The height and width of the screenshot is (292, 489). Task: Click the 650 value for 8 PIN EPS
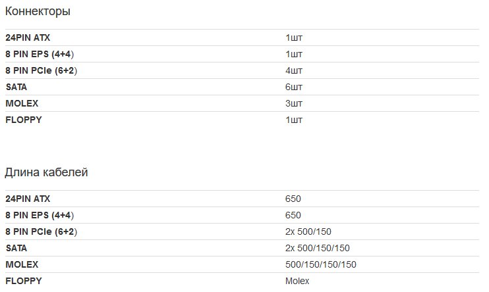(x=293, y=215)
